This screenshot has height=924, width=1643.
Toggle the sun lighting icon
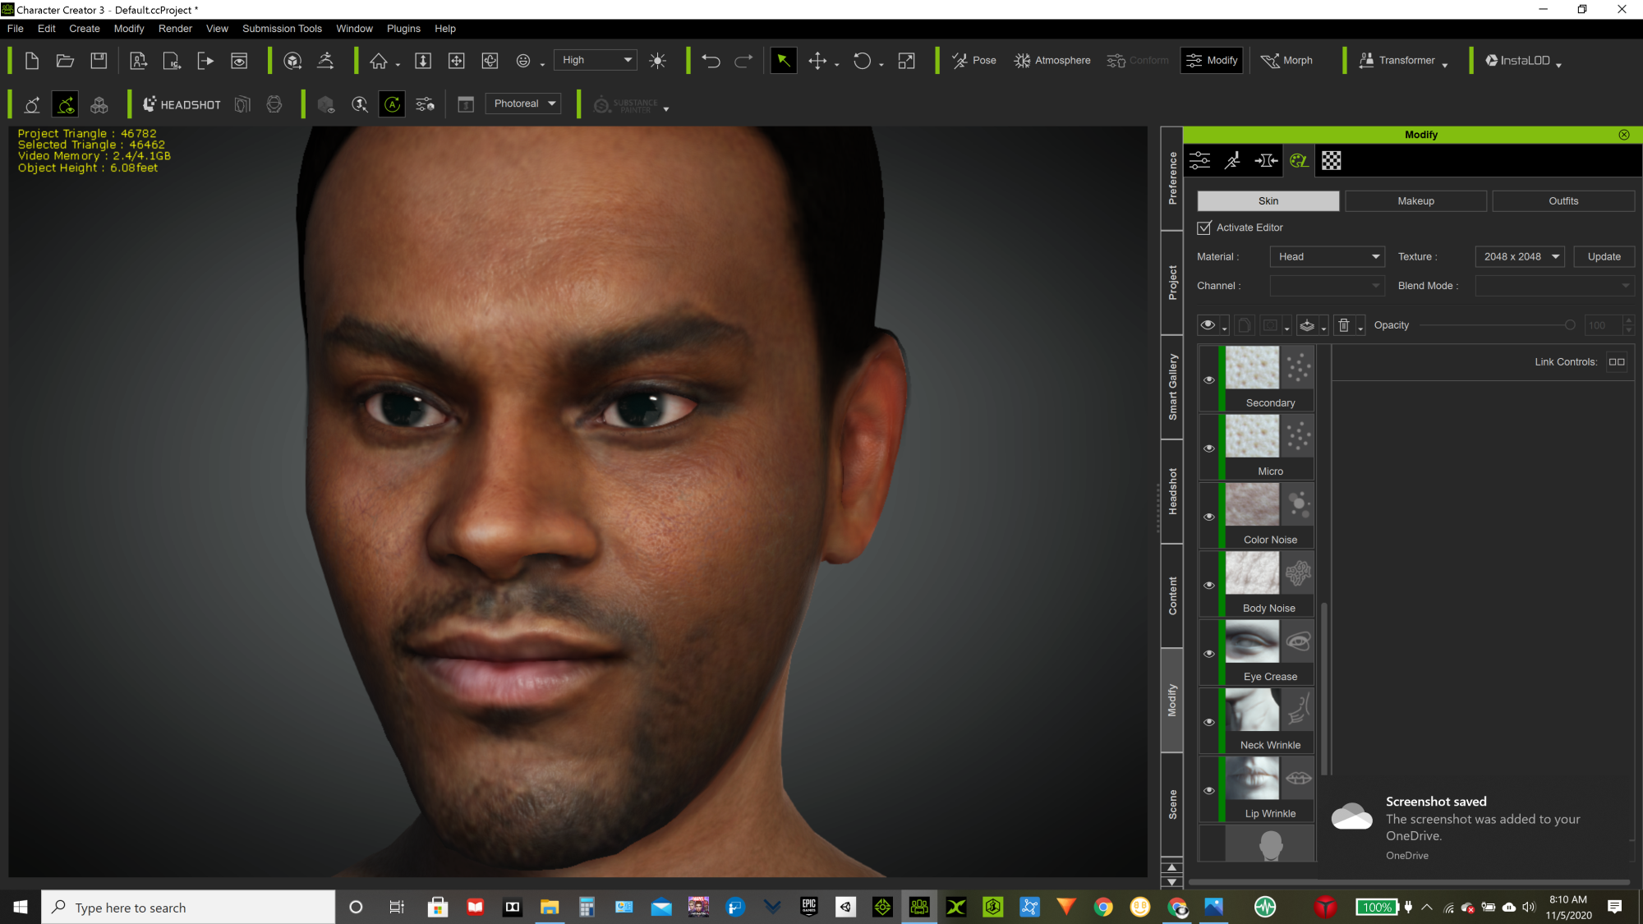pos(657,61)
